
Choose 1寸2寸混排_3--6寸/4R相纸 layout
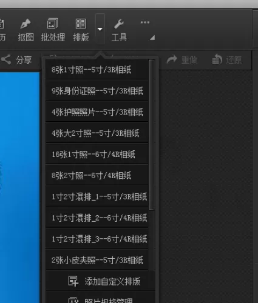coord(97,239)
